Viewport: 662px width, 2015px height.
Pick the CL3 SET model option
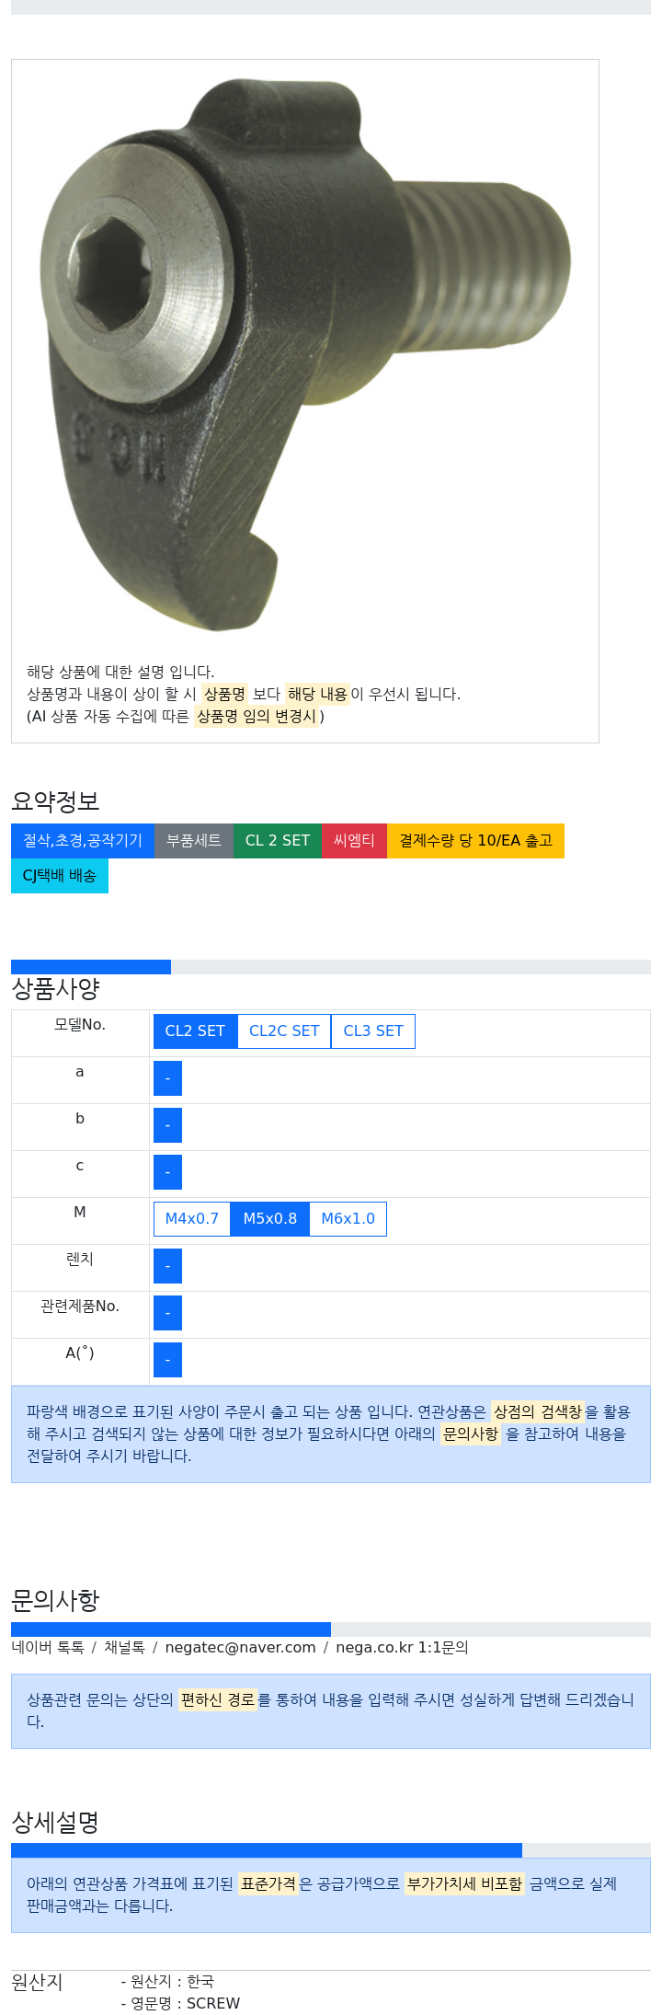373,1031
